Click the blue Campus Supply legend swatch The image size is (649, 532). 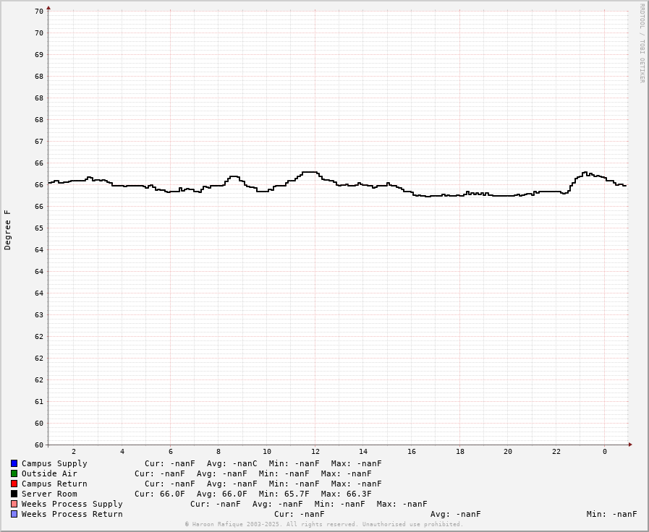click(14, 463)
